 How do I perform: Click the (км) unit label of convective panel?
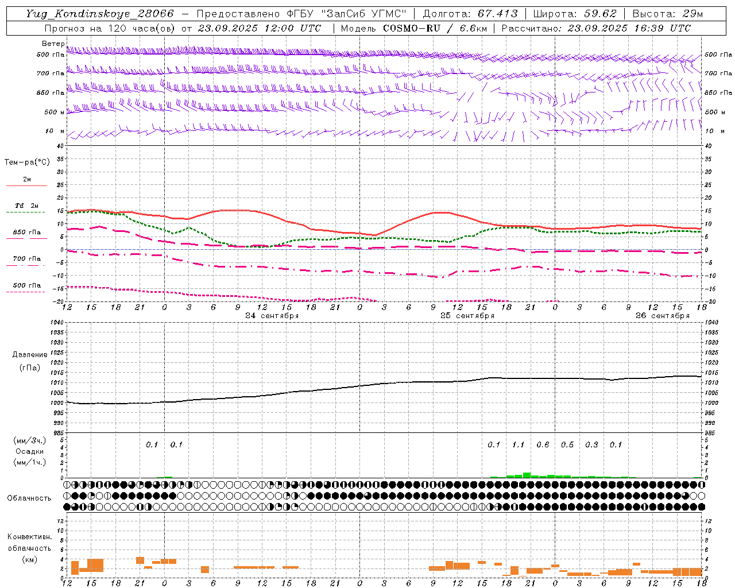coord(29,559)
